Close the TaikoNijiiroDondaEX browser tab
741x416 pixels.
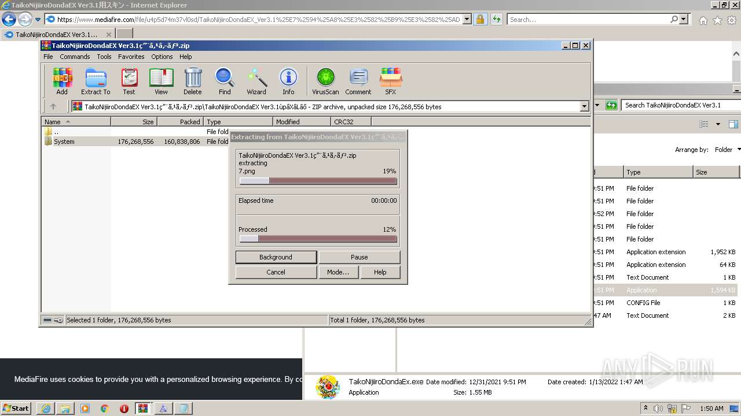pyautogui.click(x=108, y=35)
